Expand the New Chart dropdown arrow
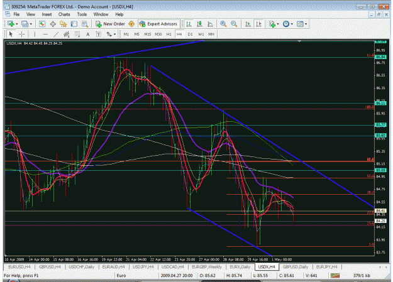Viewport: 393px width, 282px height. coord(17,24)
